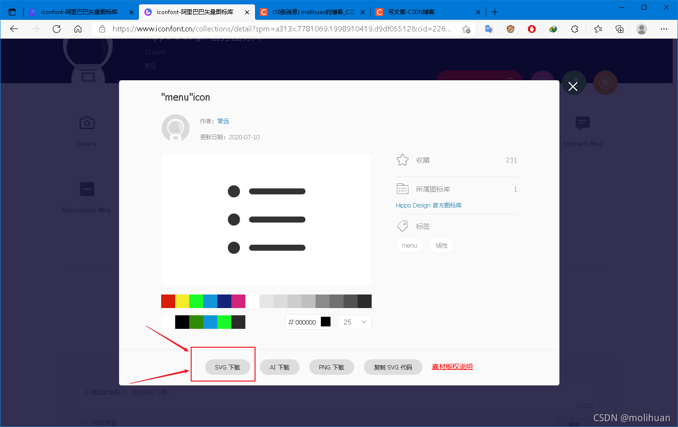Pick the dark green swatch in second row
Image resolution: width=678 pixels, height=427 pixels.
[x=196, y=322]
